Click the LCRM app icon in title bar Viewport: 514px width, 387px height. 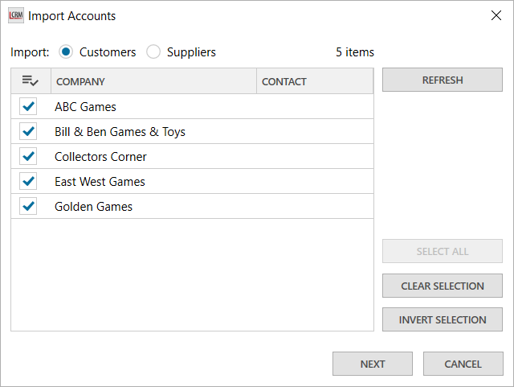coord(15,15)
